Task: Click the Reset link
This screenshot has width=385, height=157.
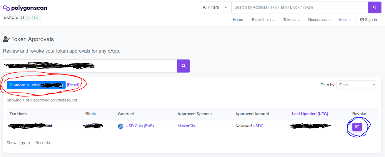Action: pyautogui.click(x=73, y=85)
